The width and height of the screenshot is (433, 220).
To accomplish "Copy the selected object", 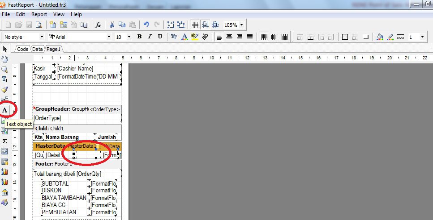I will click(x=122, y=25).
